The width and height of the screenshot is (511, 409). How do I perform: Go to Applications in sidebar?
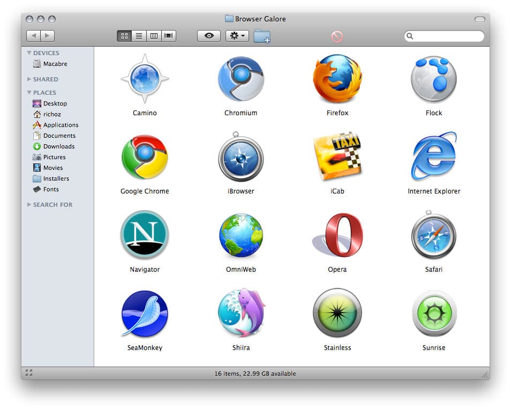61,125
